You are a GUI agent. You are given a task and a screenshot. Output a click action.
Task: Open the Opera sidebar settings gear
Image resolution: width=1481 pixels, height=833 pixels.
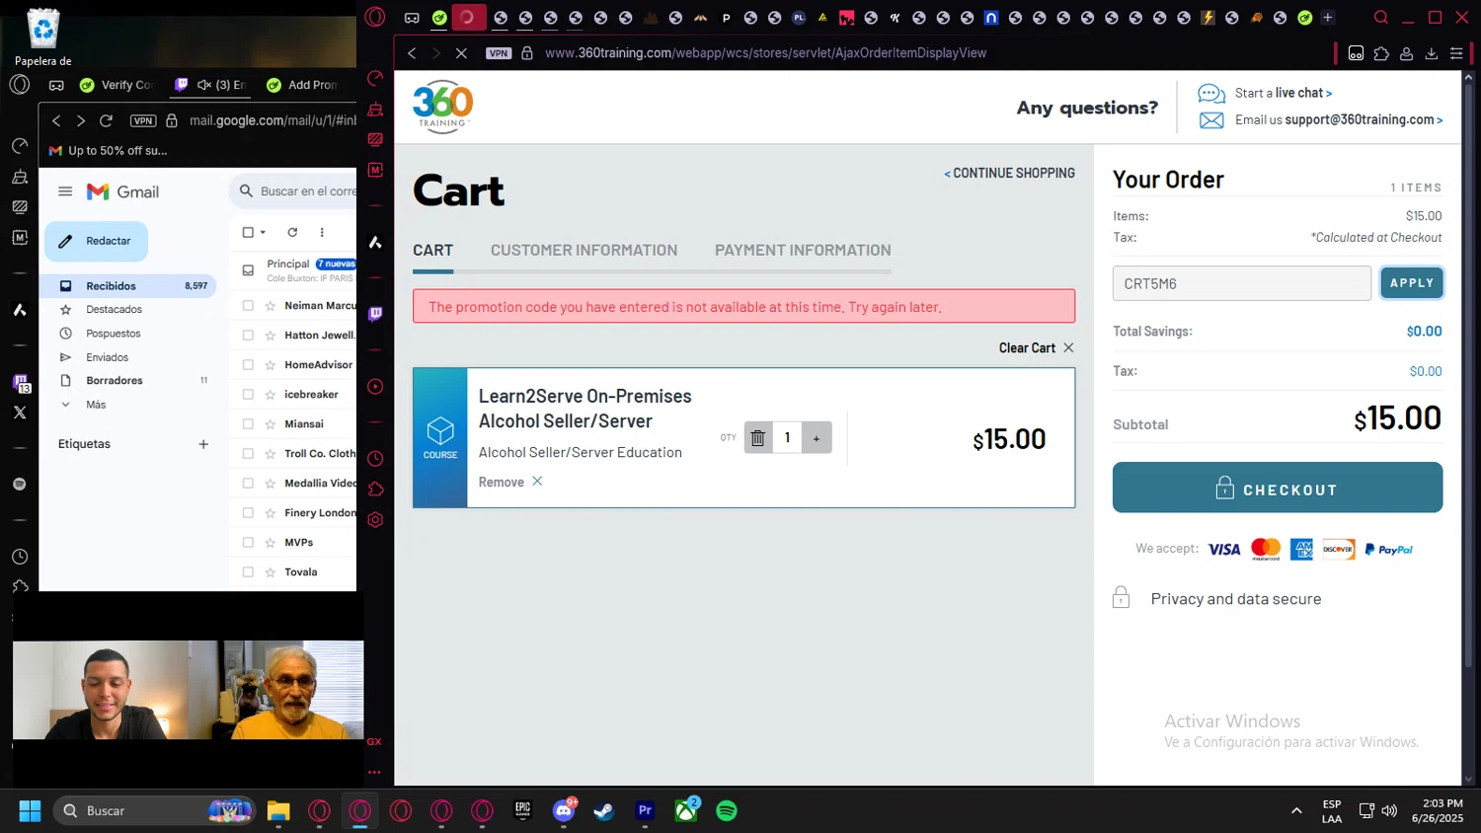pos(375,519)
